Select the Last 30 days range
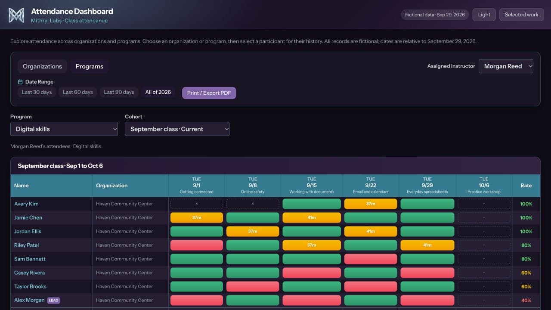The height and width of the screenshot is (310, 551). click(37, 92)
